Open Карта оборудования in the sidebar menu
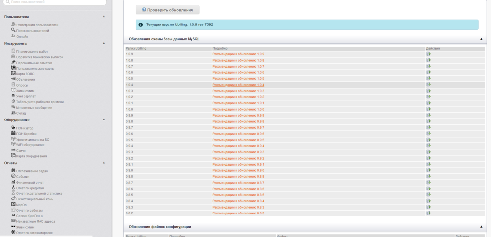 click(31, 156)
